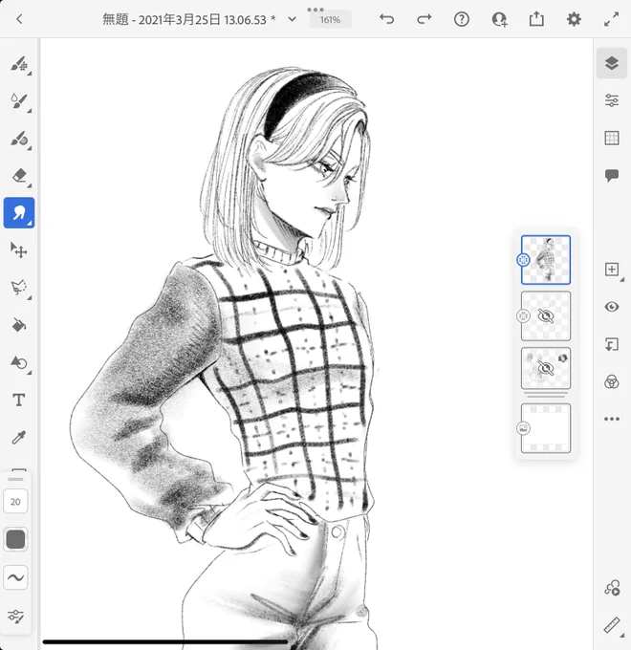Click the clipping mask icon on the right panel
This screenshot has width=631, height=650.
point(612,344)
